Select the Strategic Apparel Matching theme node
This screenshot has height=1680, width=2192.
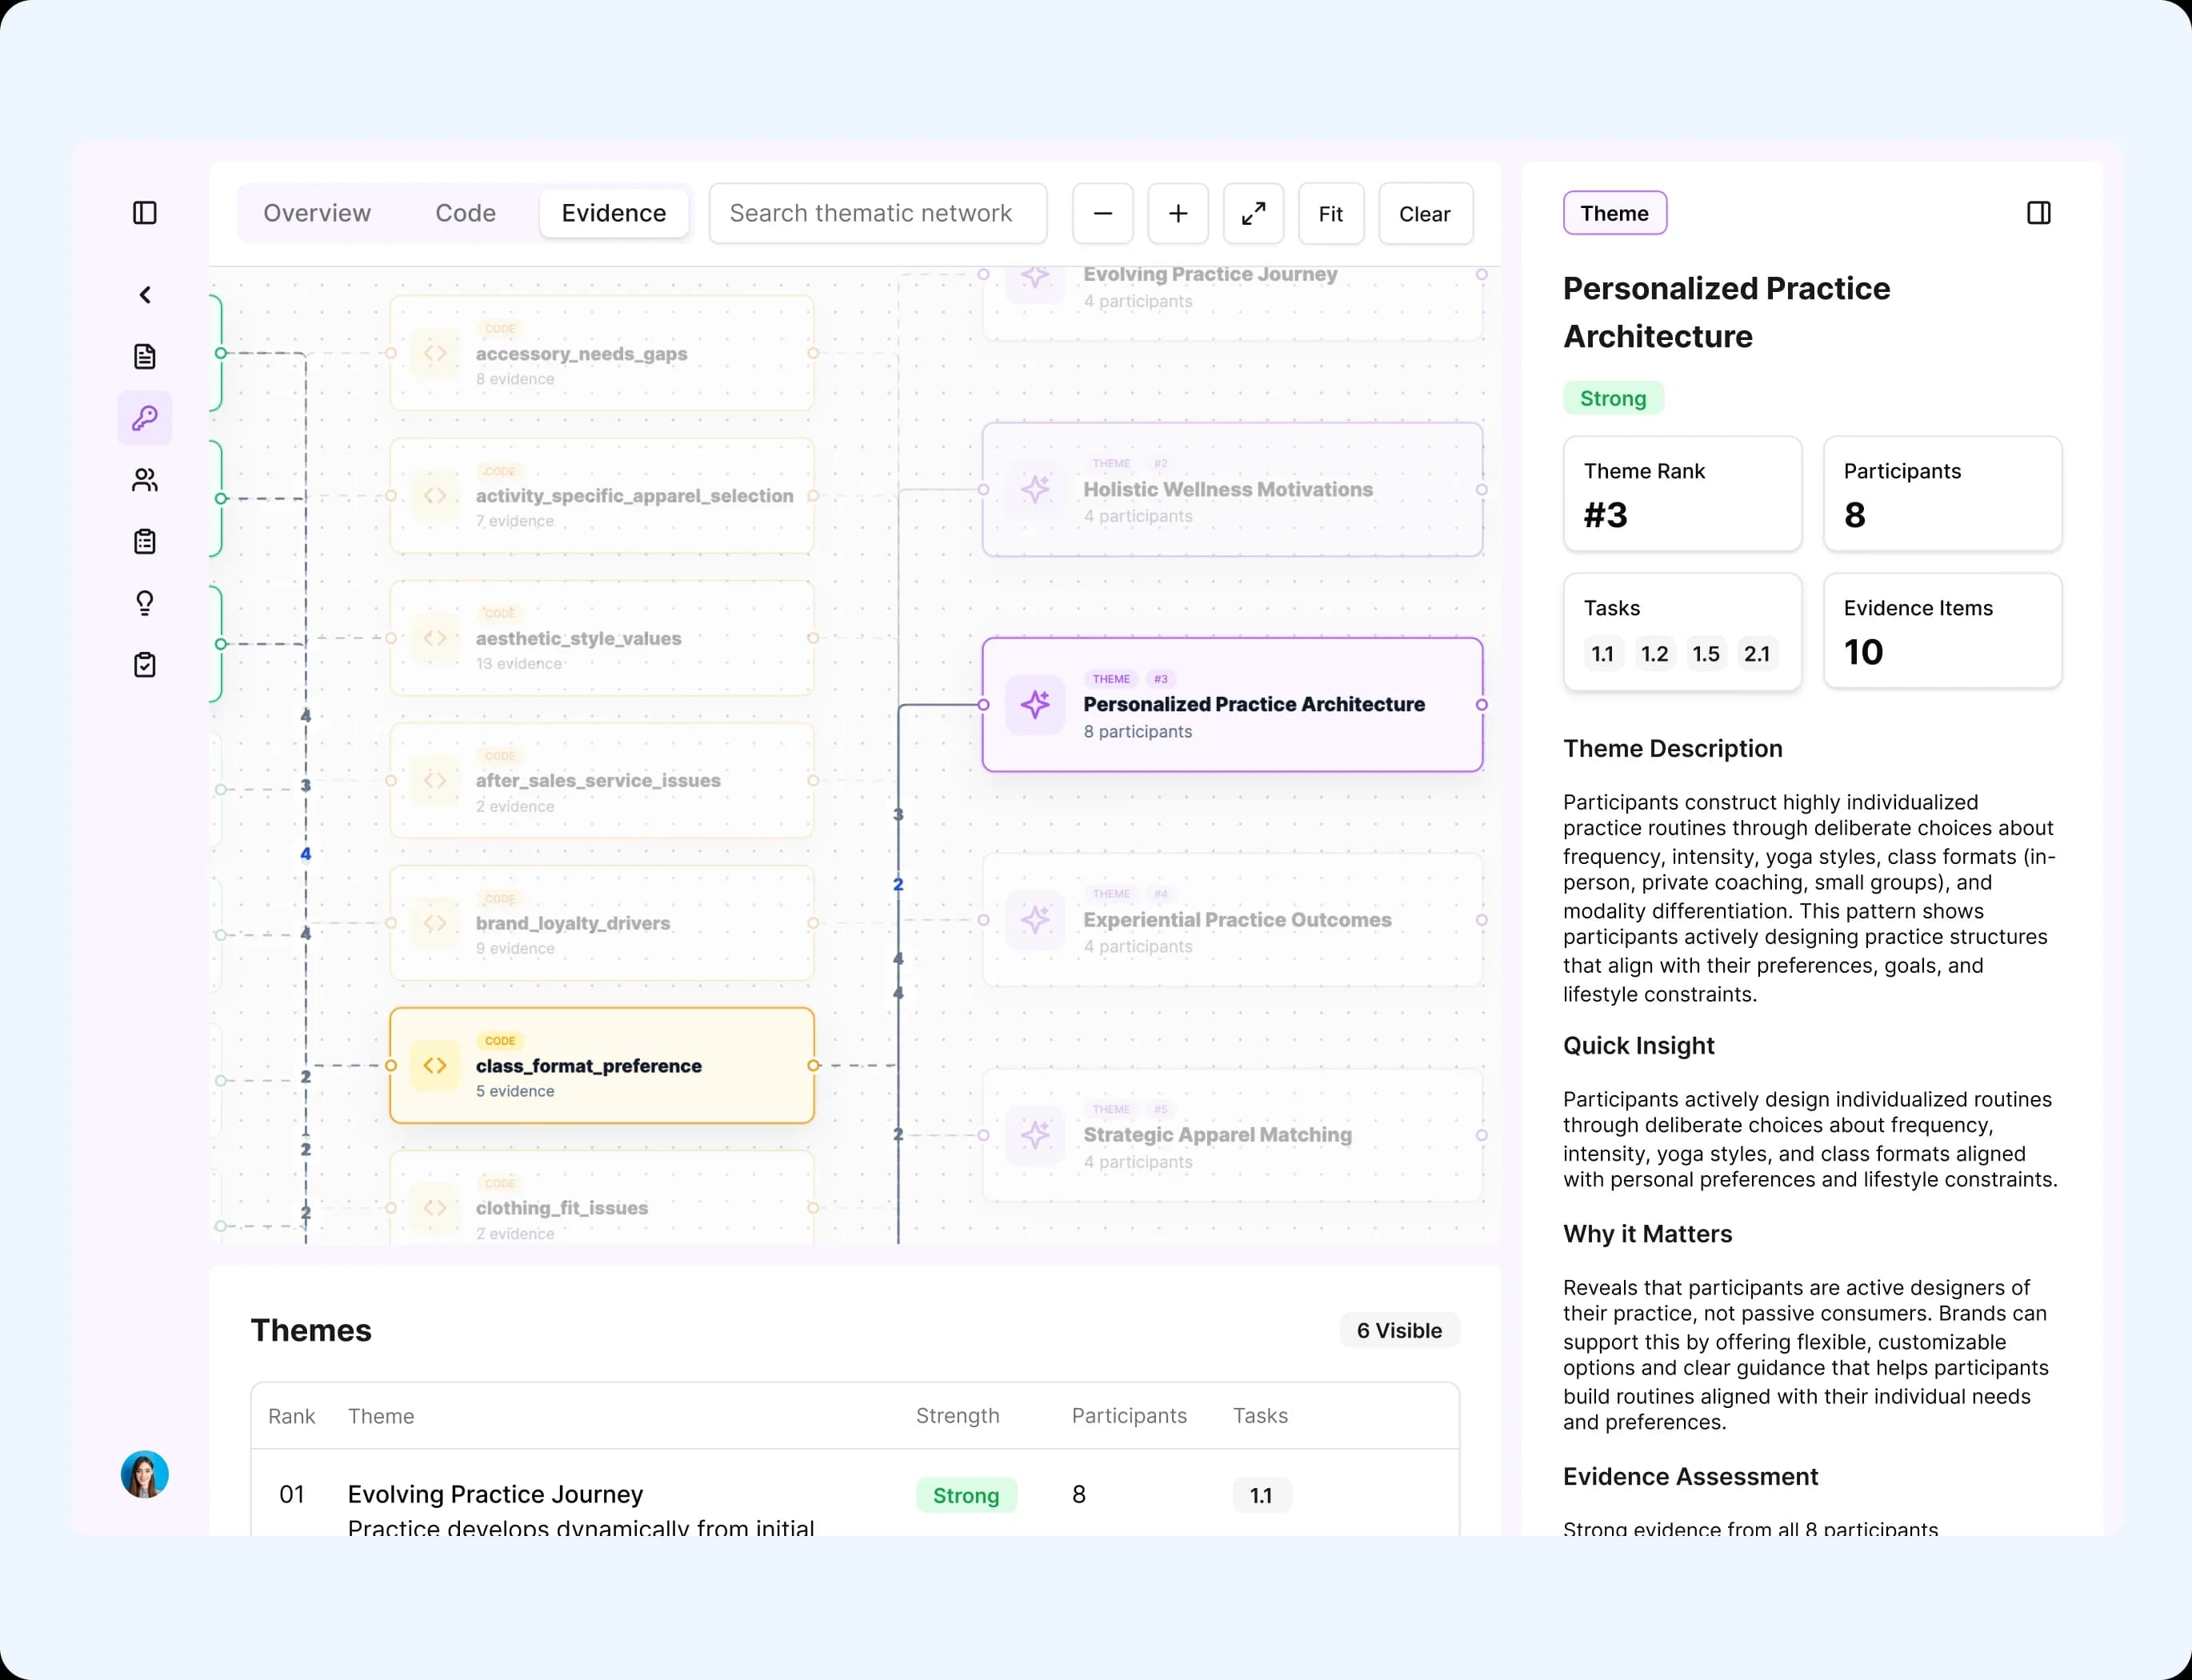point(1232,1135)
